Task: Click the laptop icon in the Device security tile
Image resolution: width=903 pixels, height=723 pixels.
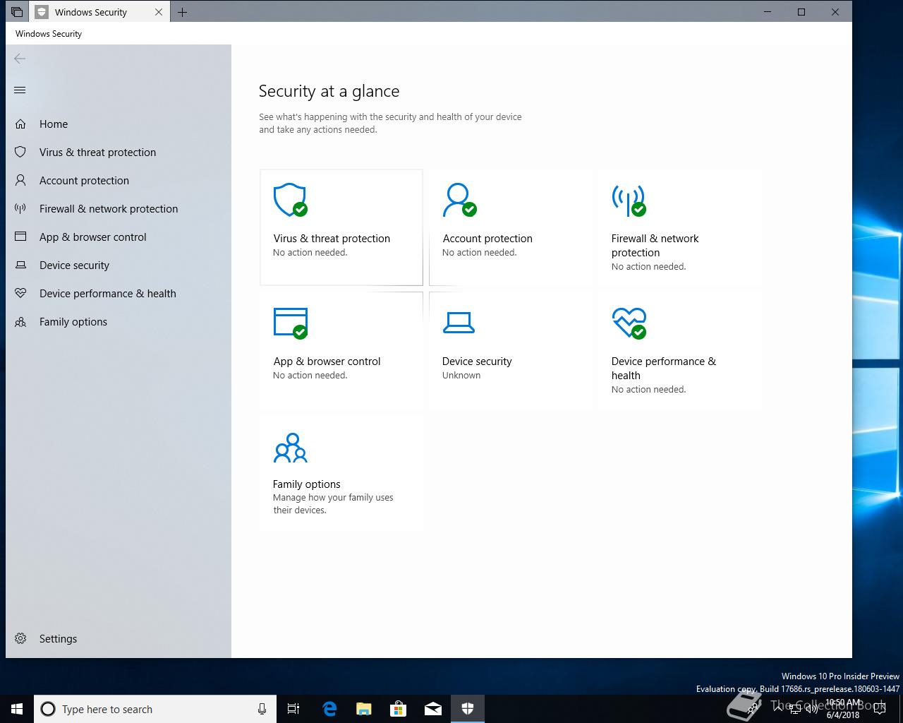Action: coord(459,323)
